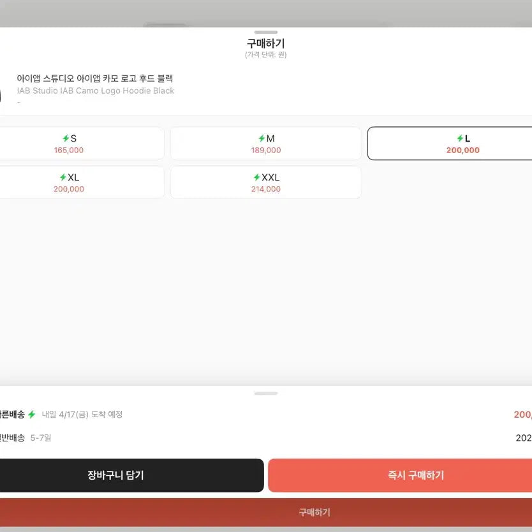Select size XXL priced 214,000

[x=265, y=182]
